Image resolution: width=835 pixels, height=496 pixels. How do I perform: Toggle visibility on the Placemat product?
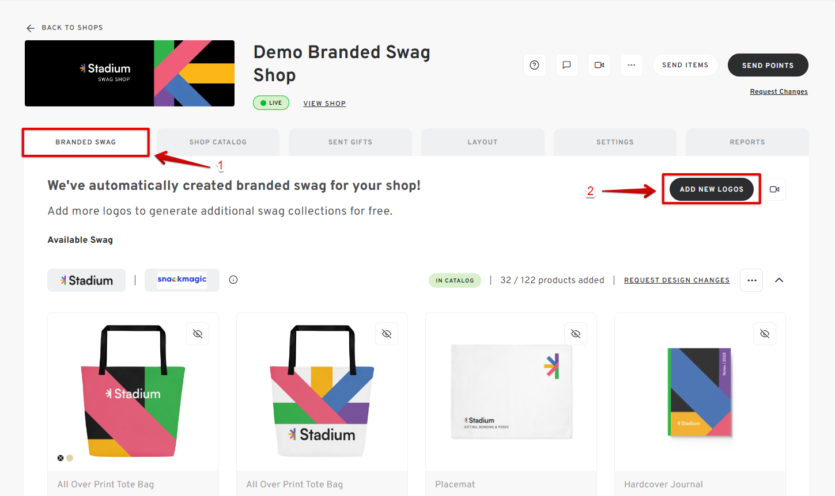pos(575,333)
